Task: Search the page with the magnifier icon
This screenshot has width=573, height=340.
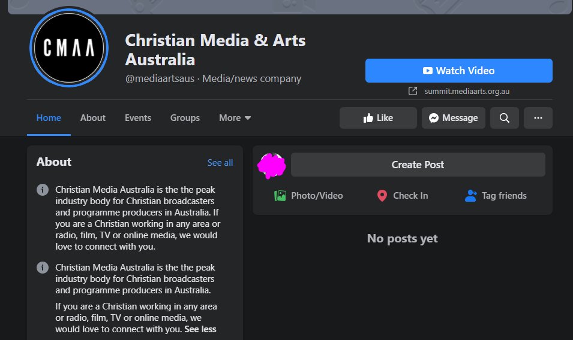Action: click(504, 118)
